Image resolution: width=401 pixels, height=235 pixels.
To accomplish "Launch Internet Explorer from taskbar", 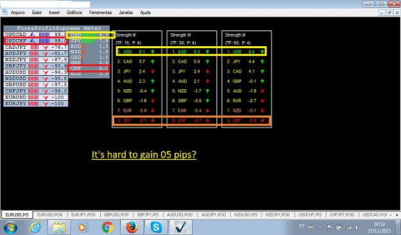I will pyautogui.click(x=35, y=227).
